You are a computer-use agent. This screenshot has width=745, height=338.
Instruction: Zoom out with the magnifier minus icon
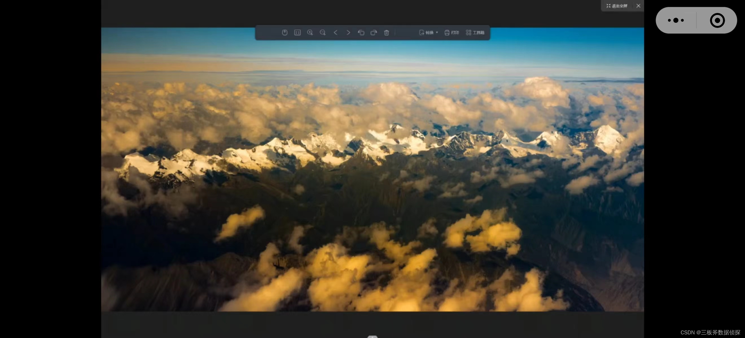pyautogui.click(x=323, y=32)
